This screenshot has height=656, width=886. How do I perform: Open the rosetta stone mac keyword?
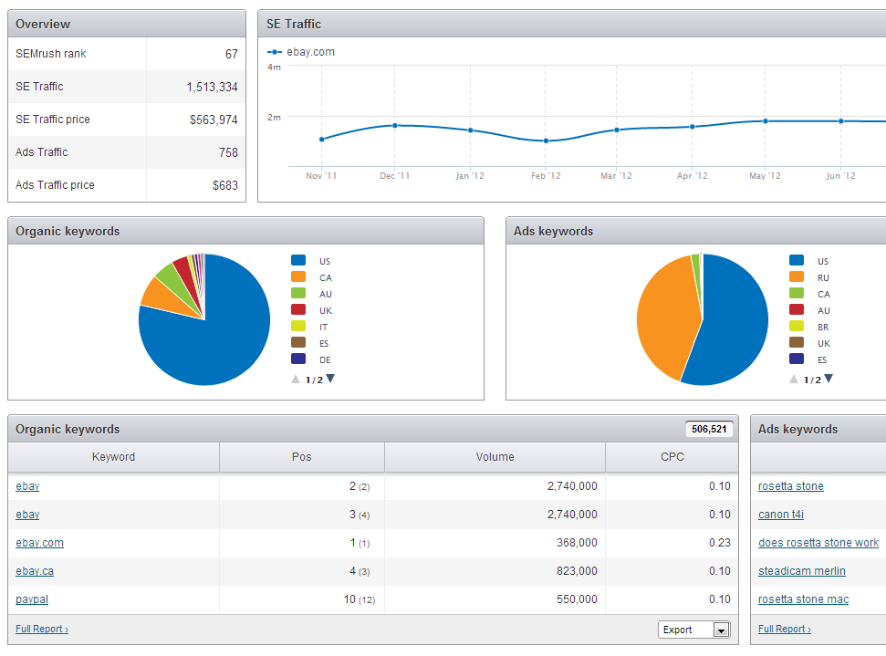[x=804, y=599]
